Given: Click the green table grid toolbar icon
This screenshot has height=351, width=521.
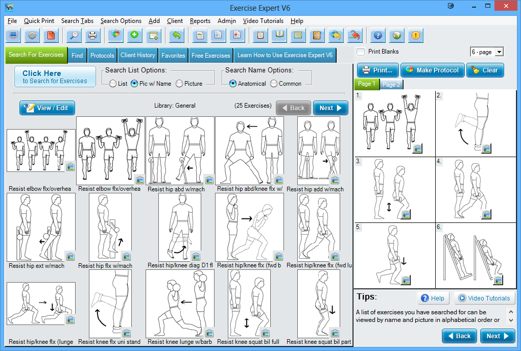Looking at the screenshot, I should pos(298,35).
